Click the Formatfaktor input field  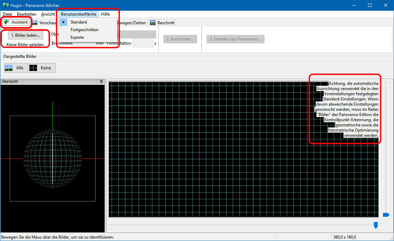point(143,44)
